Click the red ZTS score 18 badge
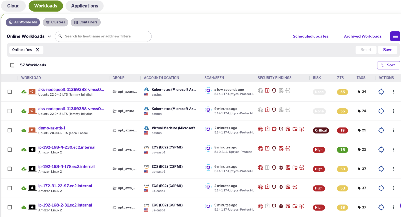401x217 pixels. coord(342,130)
